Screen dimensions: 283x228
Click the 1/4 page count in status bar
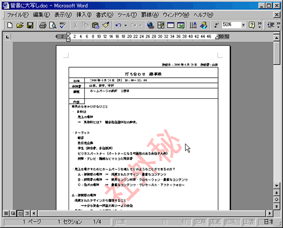pos(97,222)
